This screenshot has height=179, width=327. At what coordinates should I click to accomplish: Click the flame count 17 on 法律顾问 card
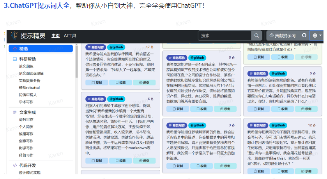(150, 47)
